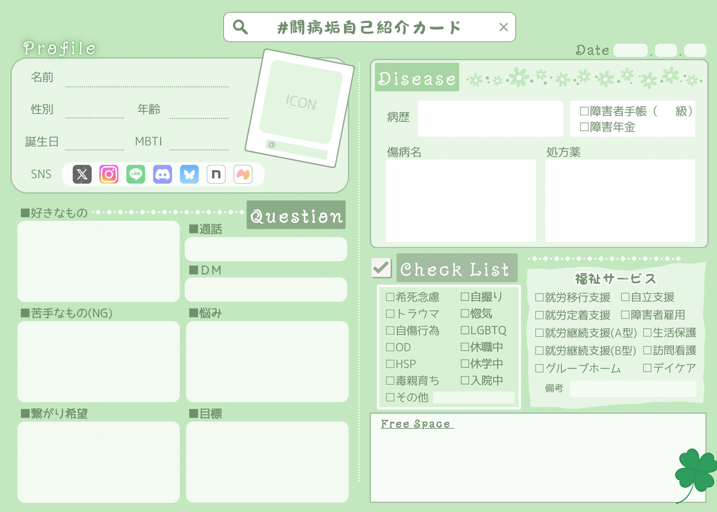
Task: Check the 生活保護 checkbox
Action: pos(647,332)
